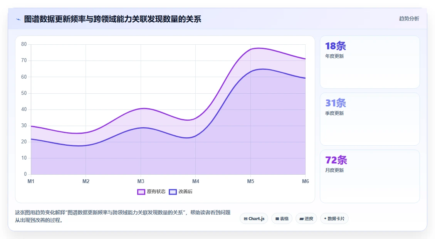The width and height of the screenshot is (435, 239).
Task: Click the chart title 图谱数据更新频率与跨领域能力关联发现数量的关系
Action: (x=113, y=19)
